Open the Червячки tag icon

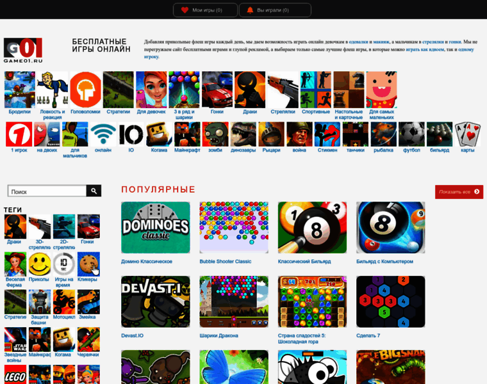pyautogui.click(x=88, y=339)
